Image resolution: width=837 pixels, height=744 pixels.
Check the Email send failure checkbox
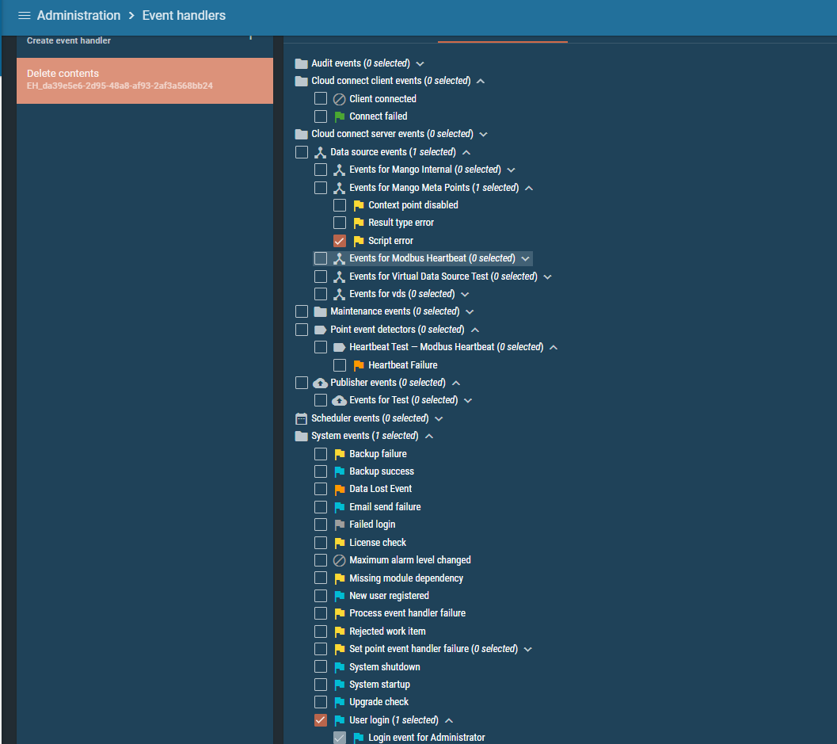pyautogui.click(x=321, y=507)
